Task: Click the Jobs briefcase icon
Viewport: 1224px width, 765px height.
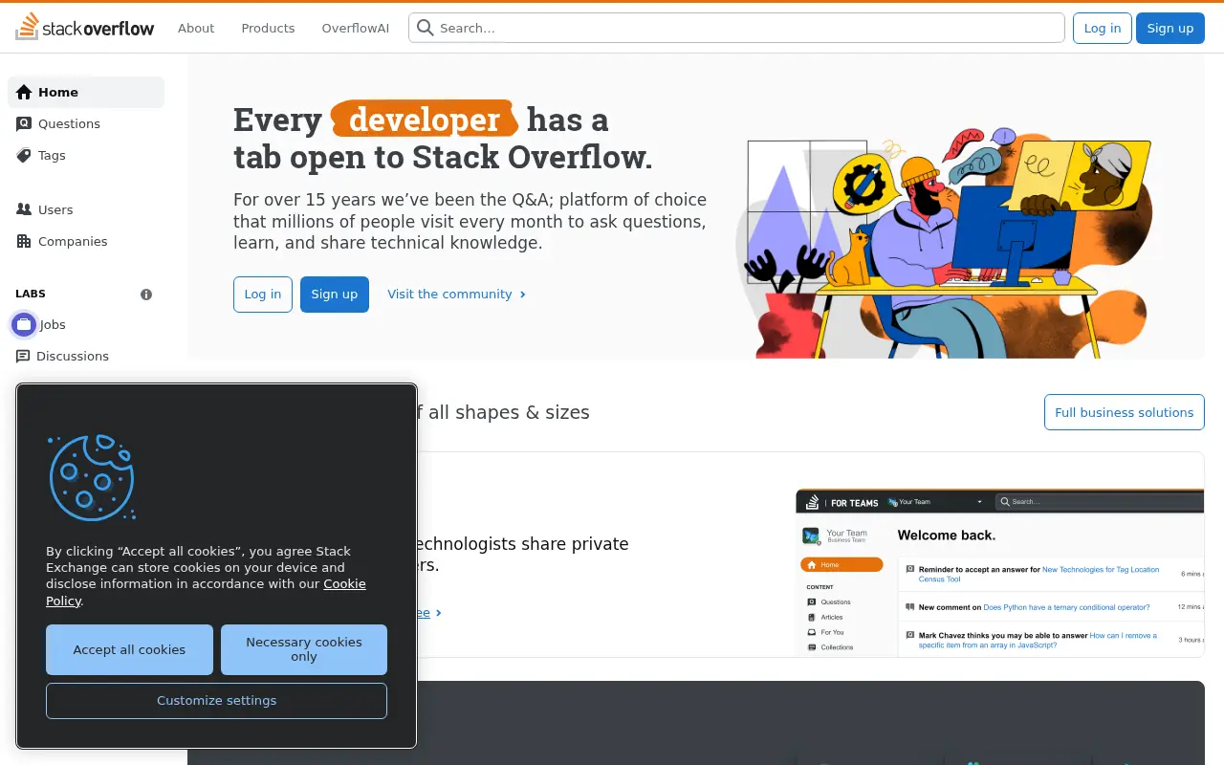Action: click(x=24, y=325)
